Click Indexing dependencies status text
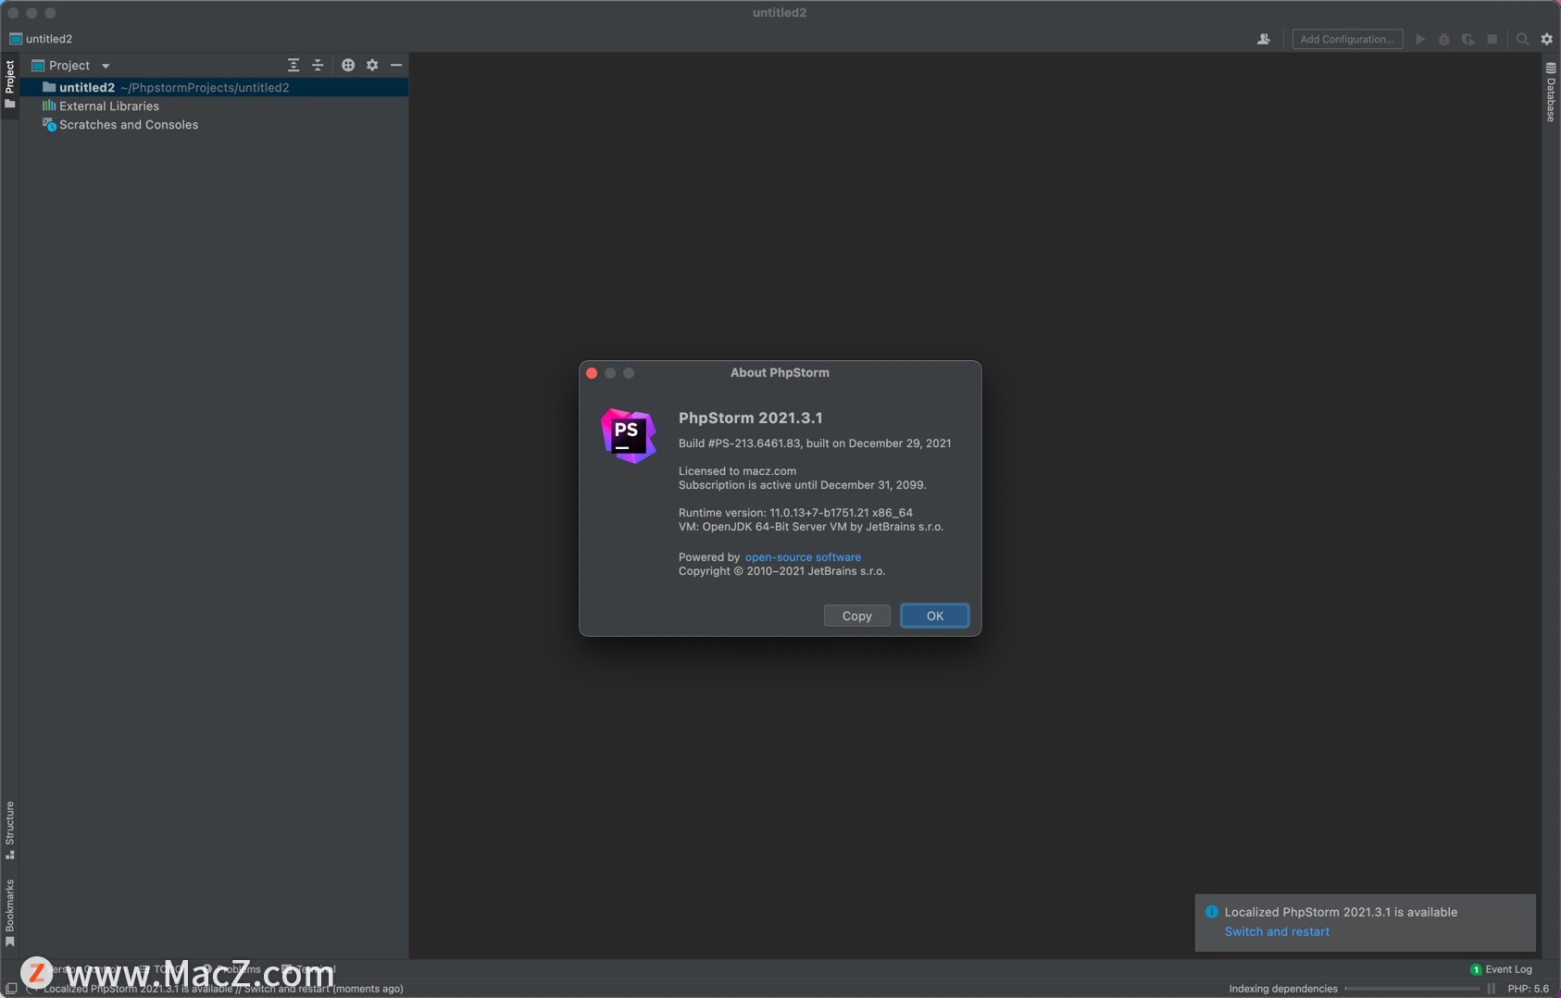Image resolution: width=1561 pixels, height=998 pixels. (x=1283, y=989)
